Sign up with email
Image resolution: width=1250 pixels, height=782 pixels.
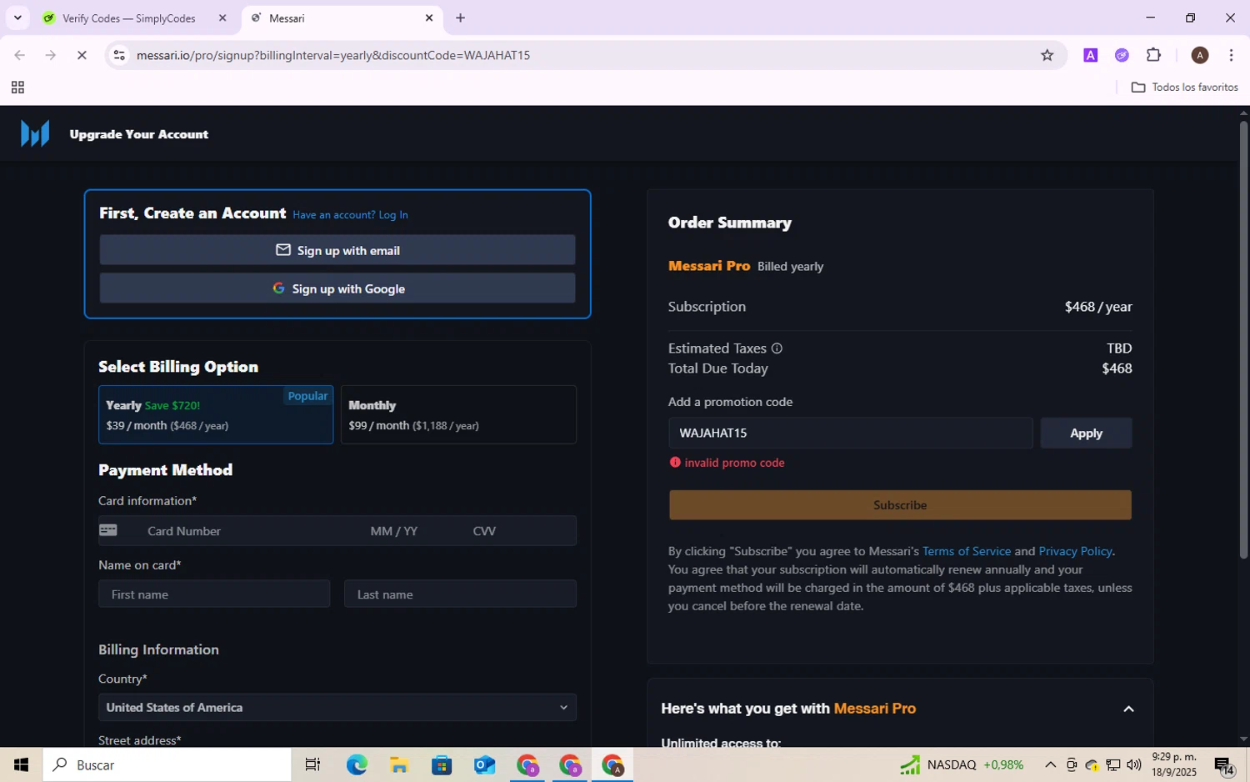[337, 250]
